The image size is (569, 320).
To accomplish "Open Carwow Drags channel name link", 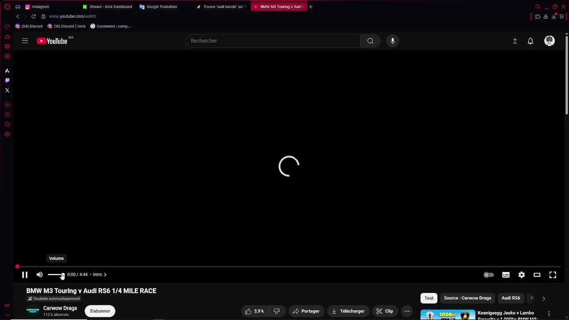I will [60, 308].
